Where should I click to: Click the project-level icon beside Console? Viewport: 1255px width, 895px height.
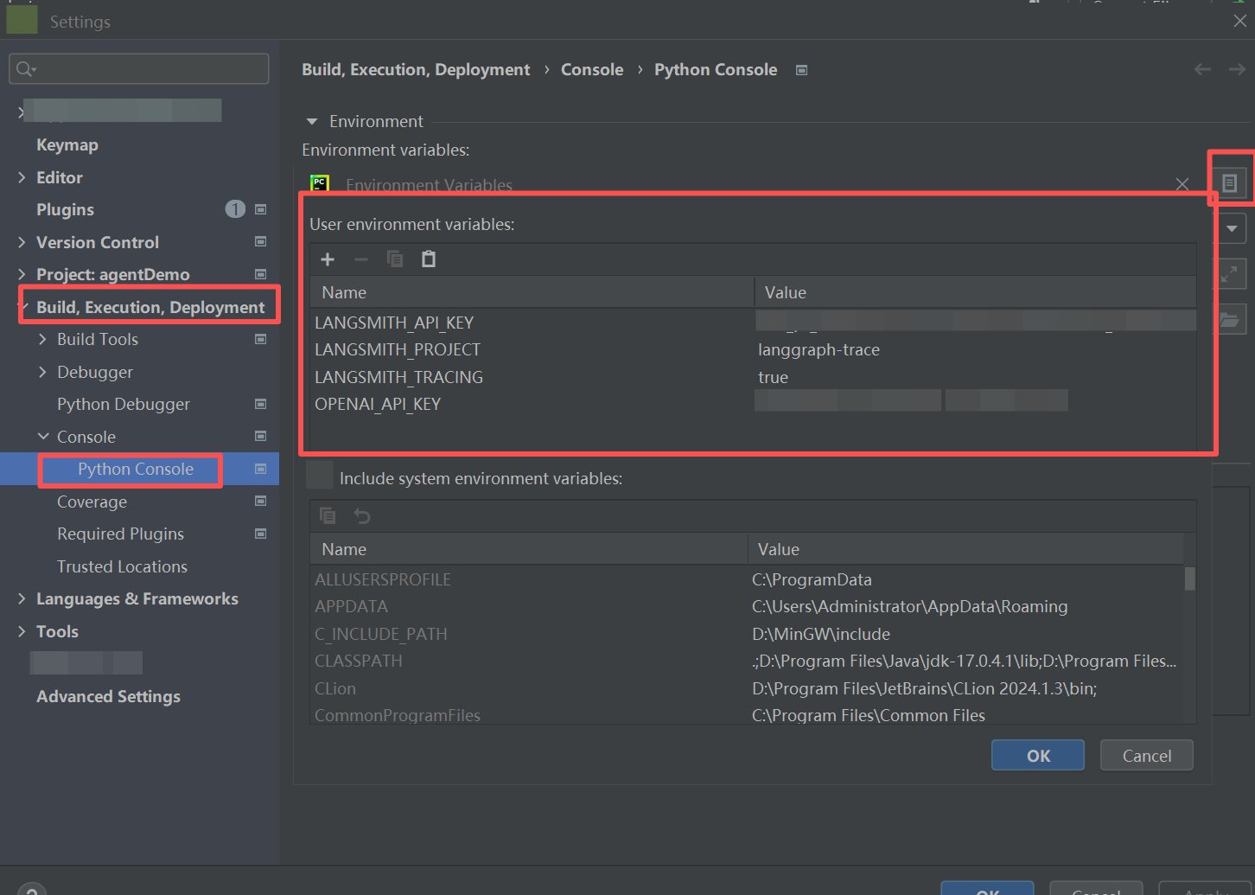coord(260,437)
